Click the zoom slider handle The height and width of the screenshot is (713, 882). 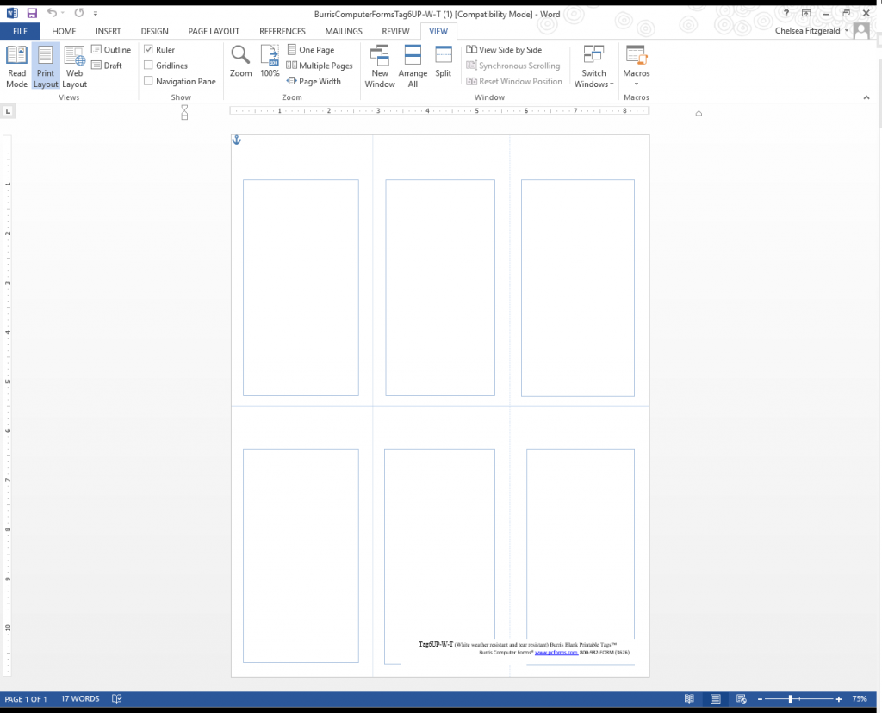(790, 699)
